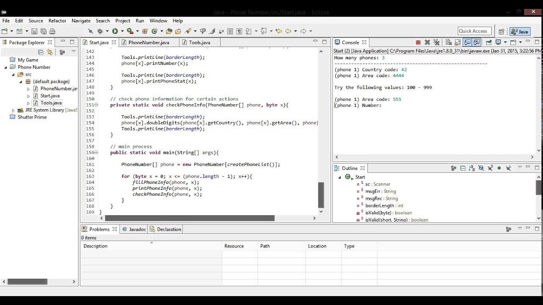Toggle Scroll Lock in Console toolbar
Image resolution: width=543 pixels, height=305 pixels.
(458, 42)
